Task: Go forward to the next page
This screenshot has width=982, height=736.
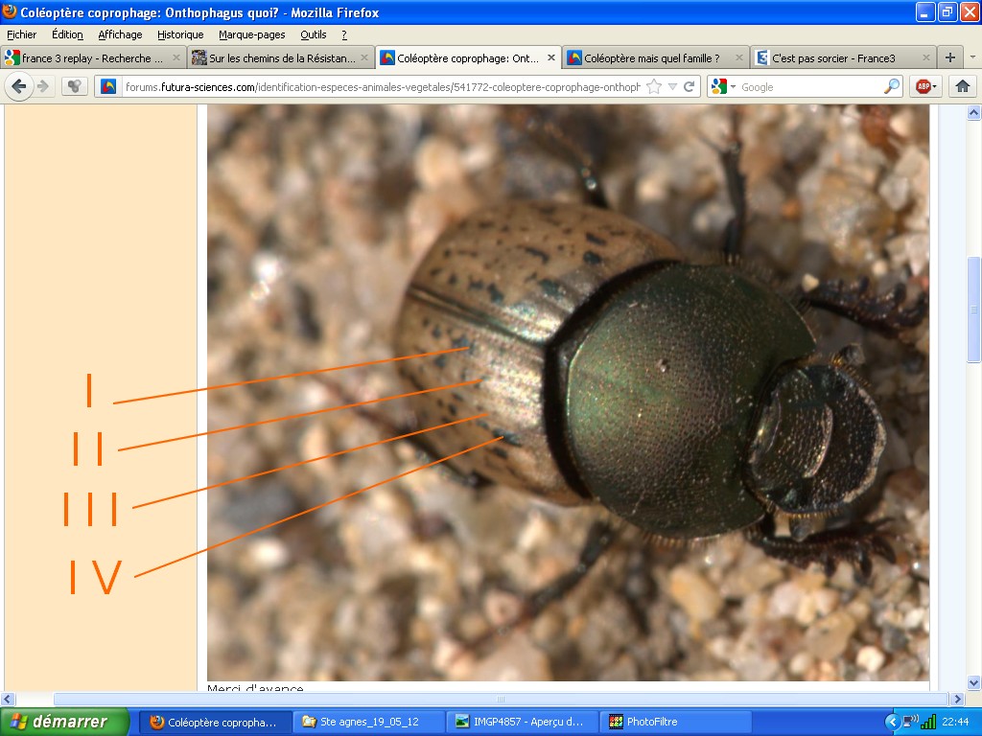Action: click(43, 86)
